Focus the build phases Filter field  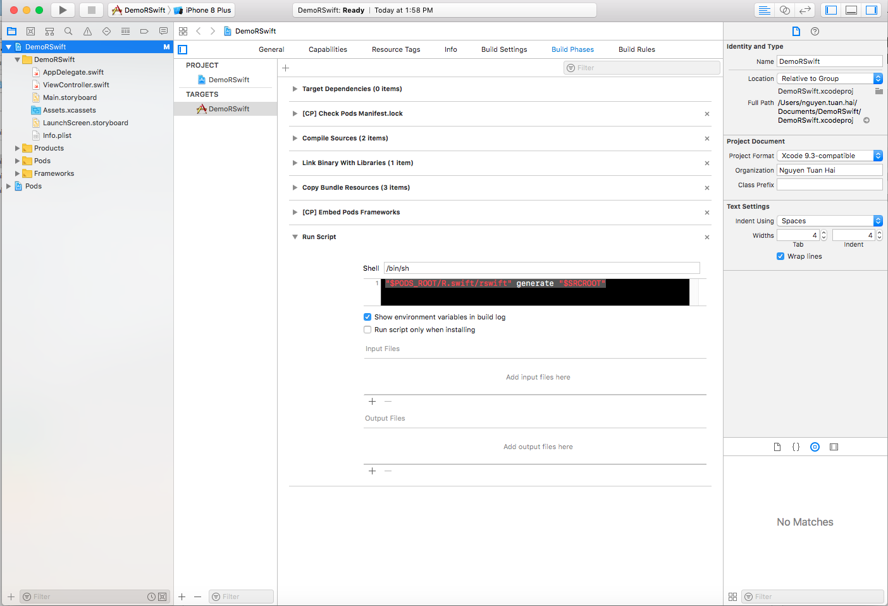pos(641,68)
